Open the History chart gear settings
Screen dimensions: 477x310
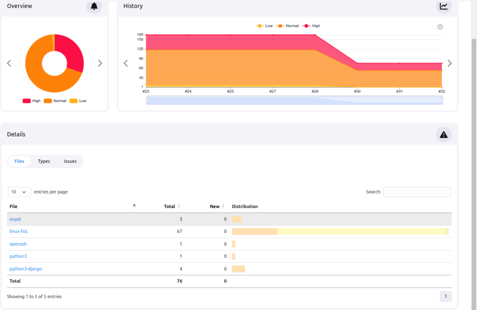[x=440, y=27]
